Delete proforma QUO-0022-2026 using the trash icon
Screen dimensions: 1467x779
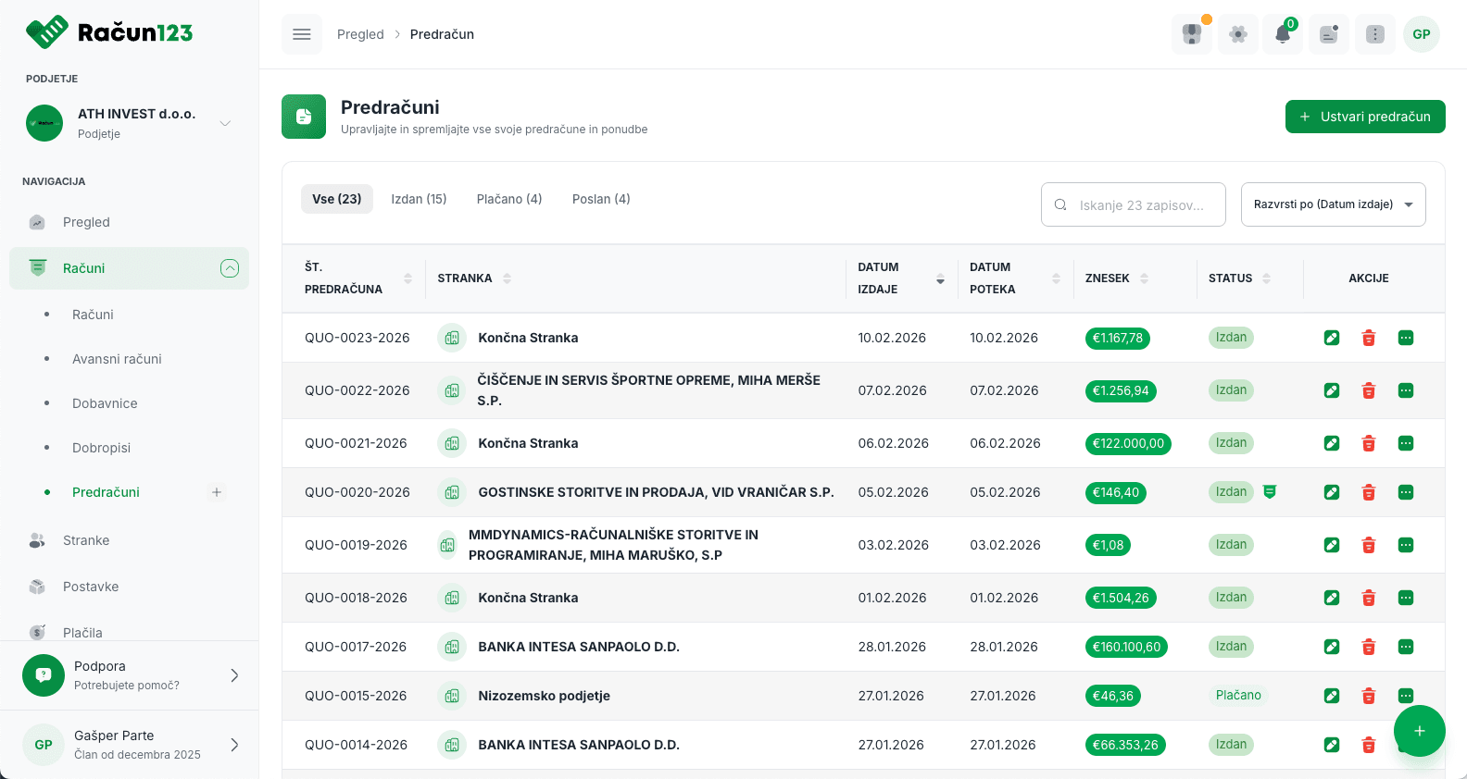(x=1368, y=391)
